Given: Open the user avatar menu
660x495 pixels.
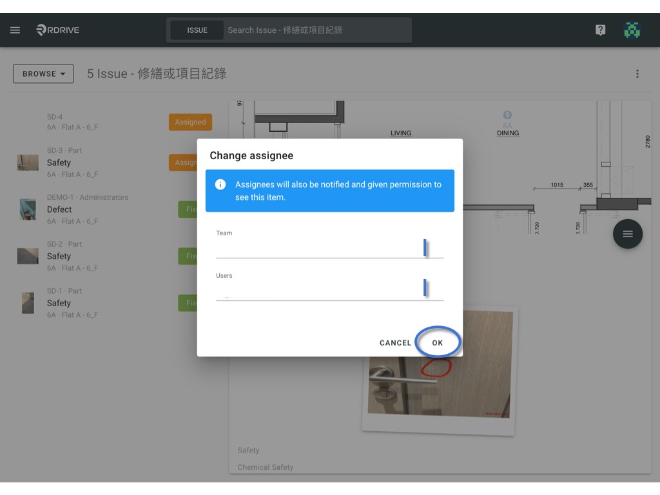Looking at the screenshot, I should (x=632, y=30).
